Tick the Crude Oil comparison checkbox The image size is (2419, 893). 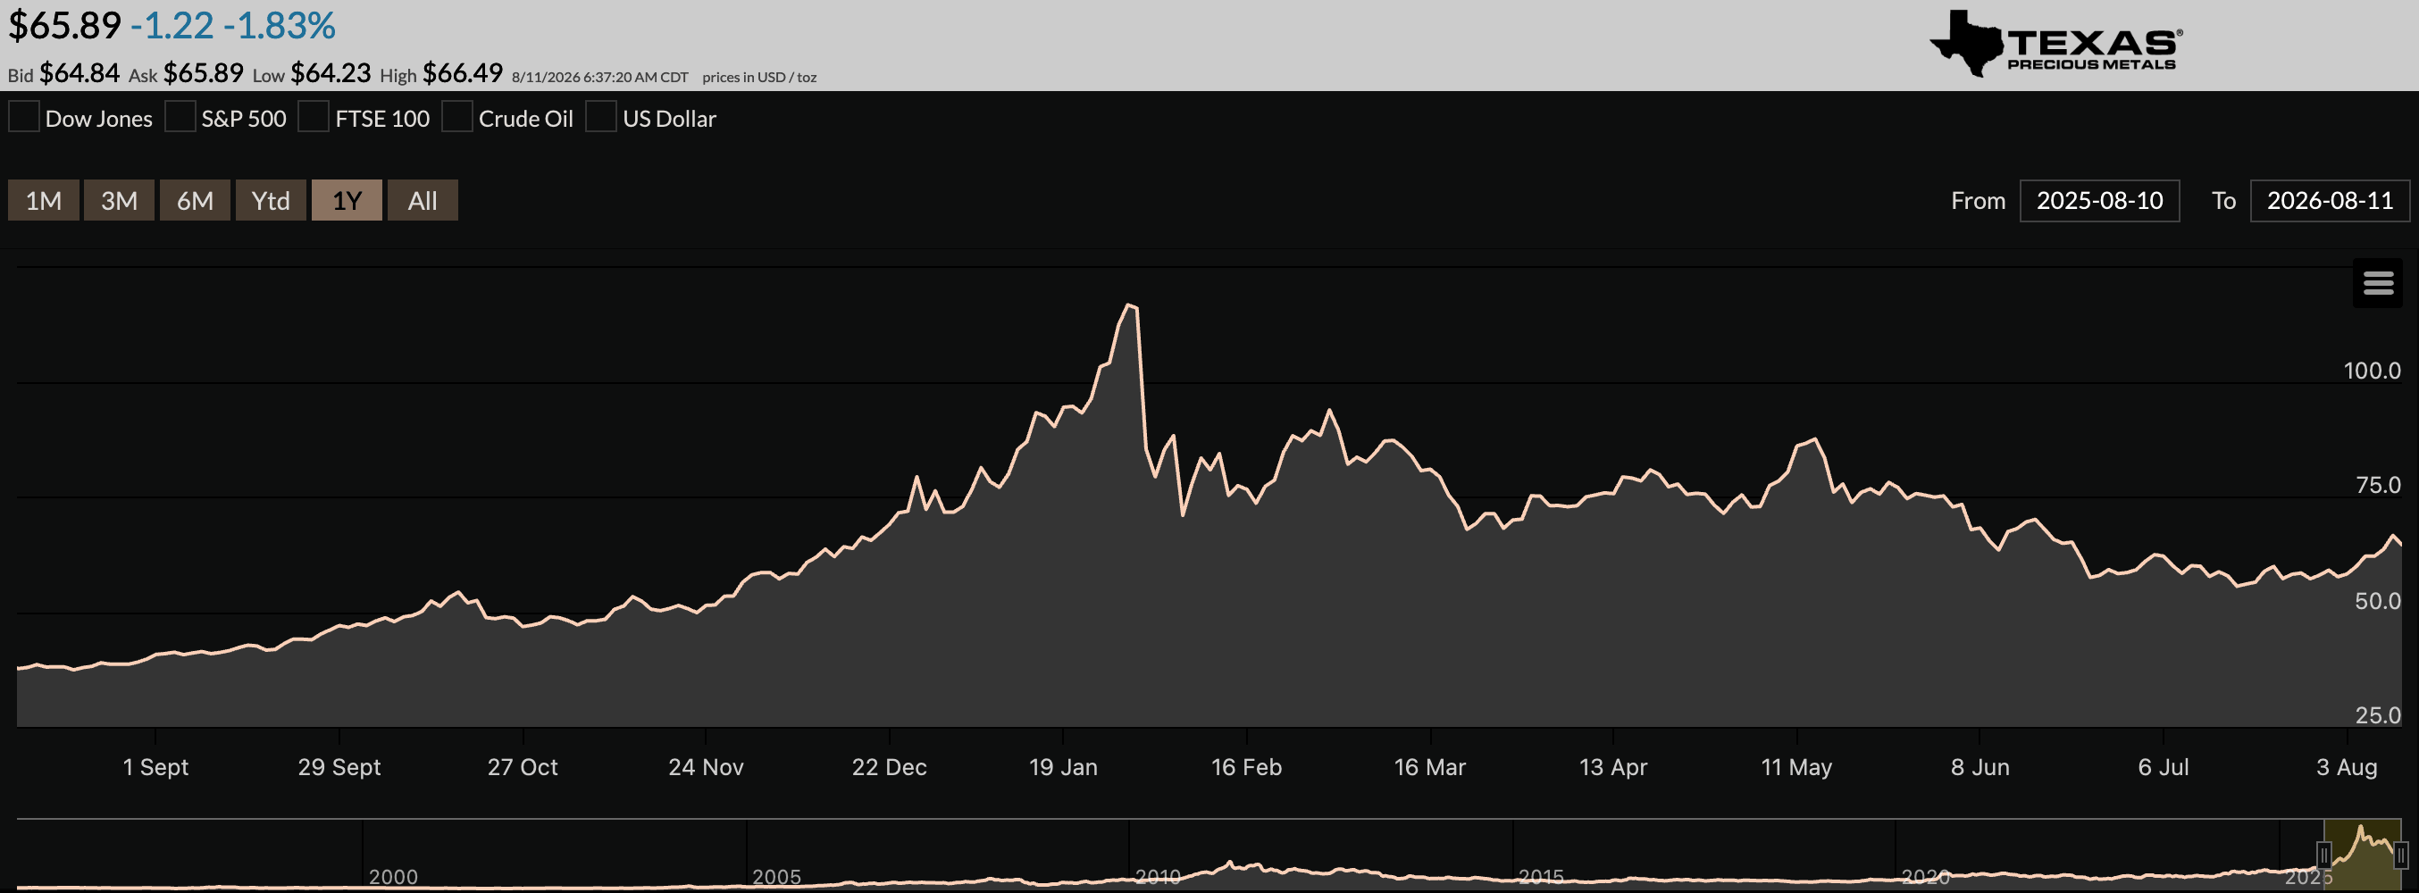(457, 117)
